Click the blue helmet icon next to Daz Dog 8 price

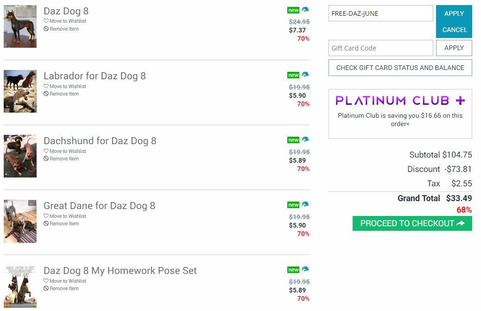pos(305,10)
